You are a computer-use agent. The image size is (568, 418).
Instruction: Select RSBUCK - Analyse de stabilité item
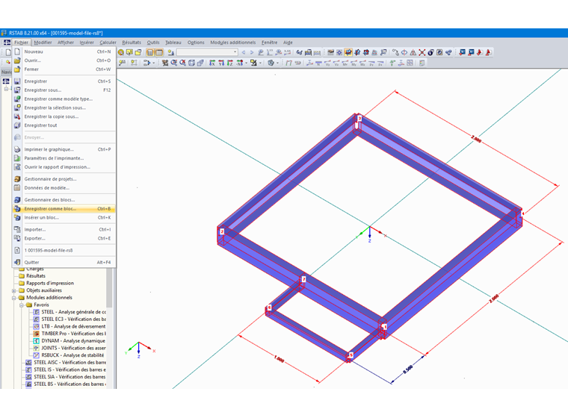72,355
